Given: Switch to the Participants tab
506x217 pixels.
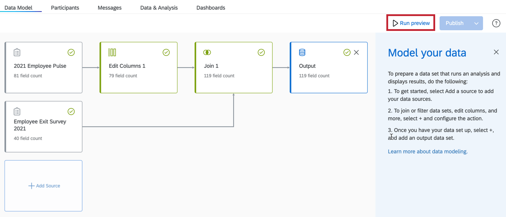Looking at the screenshot, I should [65, 8].
